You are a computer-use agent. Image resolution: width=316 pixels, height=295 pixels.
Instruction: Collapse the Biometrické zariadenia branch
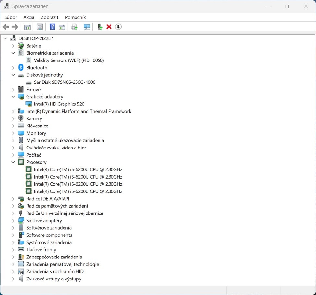click(13, 53)
